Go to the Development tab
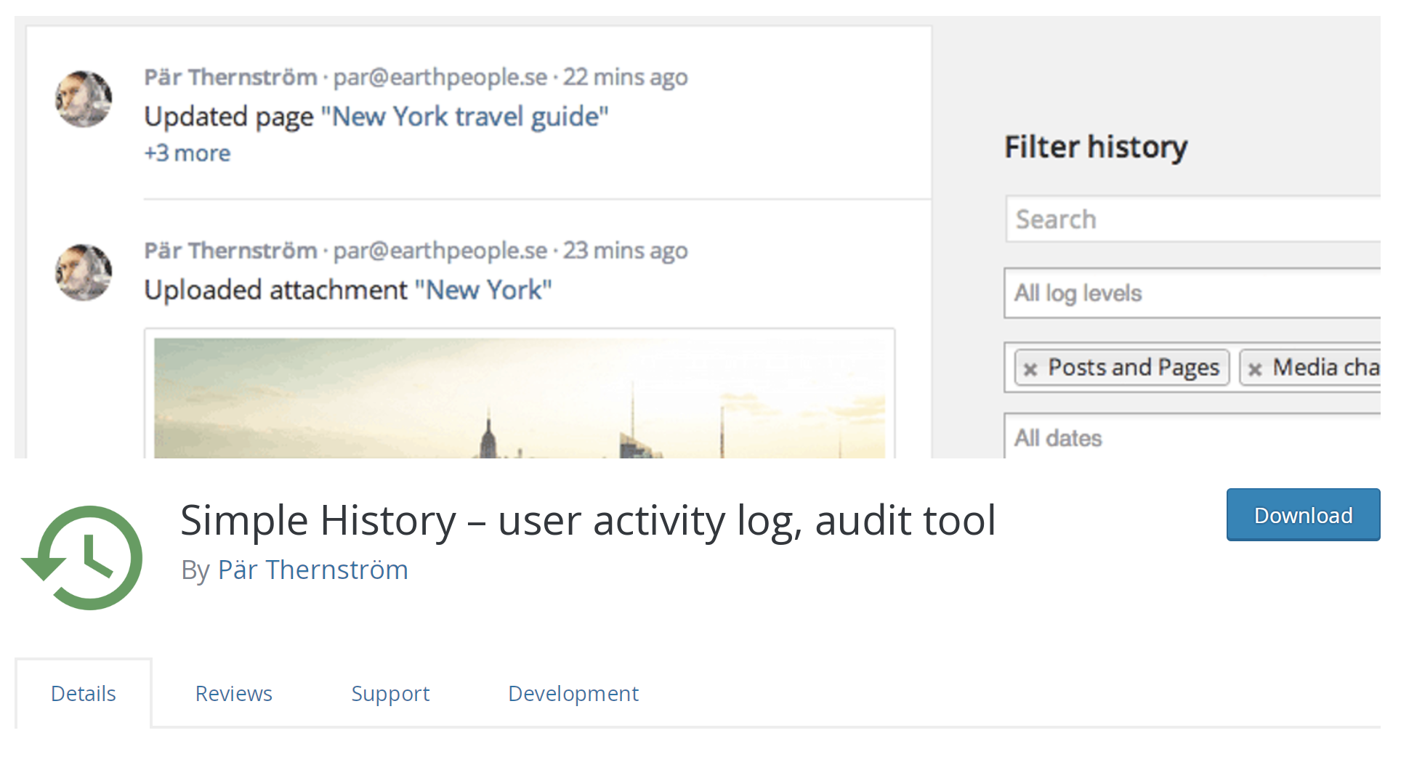This screenshot has width=1401, height=757. [x=573, y=693]
